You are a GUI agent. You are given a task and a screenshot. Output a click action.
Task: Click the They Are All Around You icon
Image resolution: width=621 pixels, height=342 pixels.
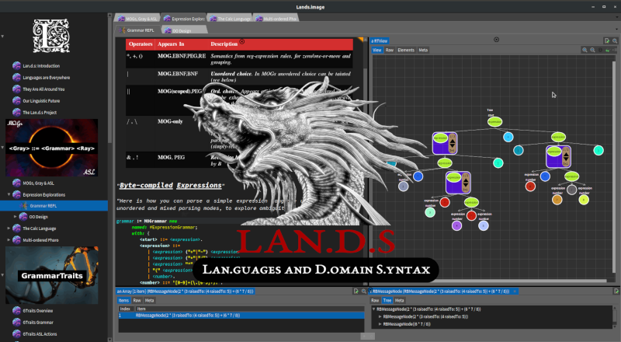pos(16,89)
